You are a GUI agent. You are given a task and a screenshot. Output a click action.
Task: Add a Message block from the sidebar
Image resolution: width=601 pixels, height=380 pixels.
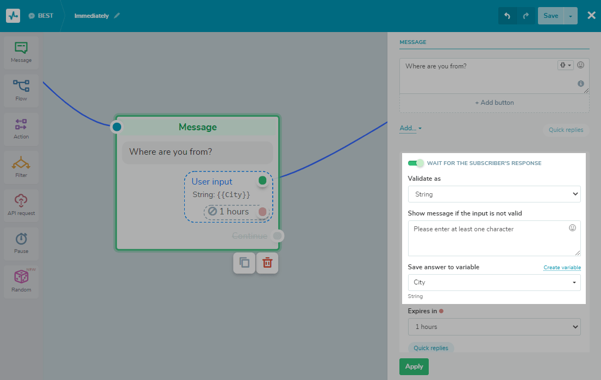coord(21,53)
